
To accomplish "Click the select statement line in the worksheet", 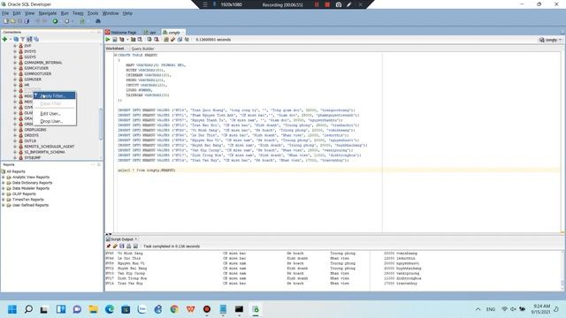I will (x=146, y=170).
